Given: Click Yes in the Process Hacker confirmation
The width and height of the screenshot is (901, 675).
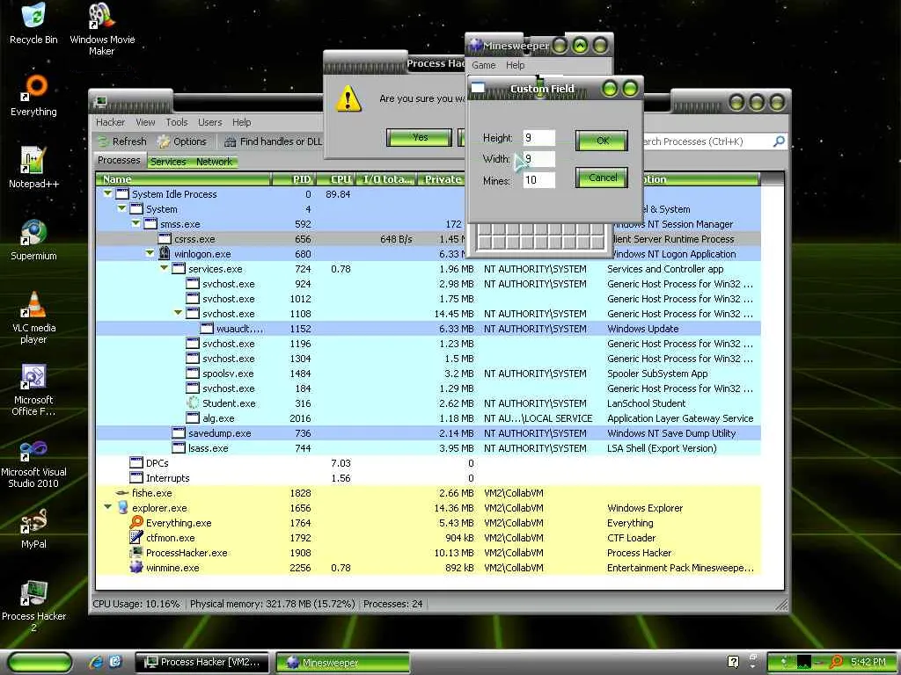Looking at the screenshot, I should [x=420, y=137].
